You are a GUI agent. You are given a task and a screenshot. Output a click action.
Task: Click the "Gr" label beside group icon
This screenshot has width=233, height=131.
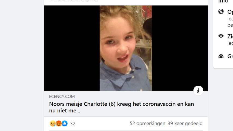tap(230, 56)
